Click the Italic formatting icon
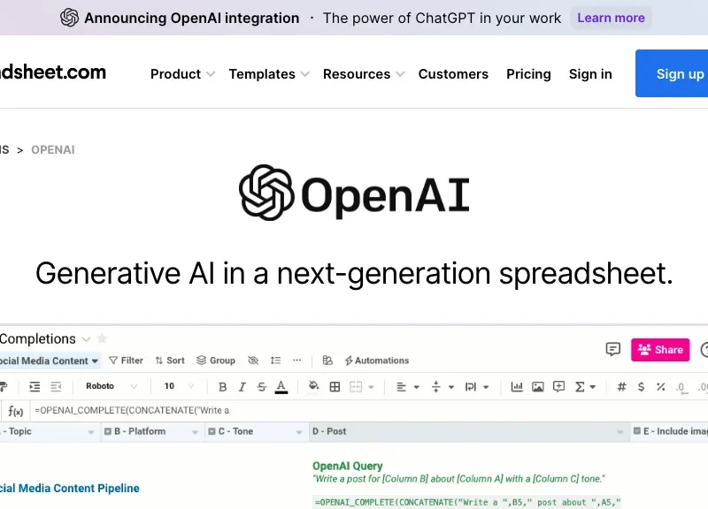The image size is (708, 509). tap(242, 387)
